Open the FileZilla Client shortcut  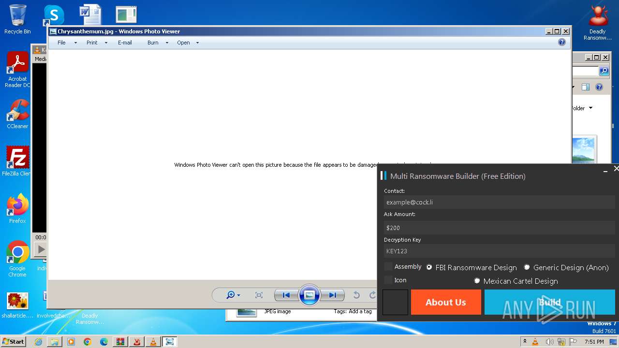click(x=17, y=161)
